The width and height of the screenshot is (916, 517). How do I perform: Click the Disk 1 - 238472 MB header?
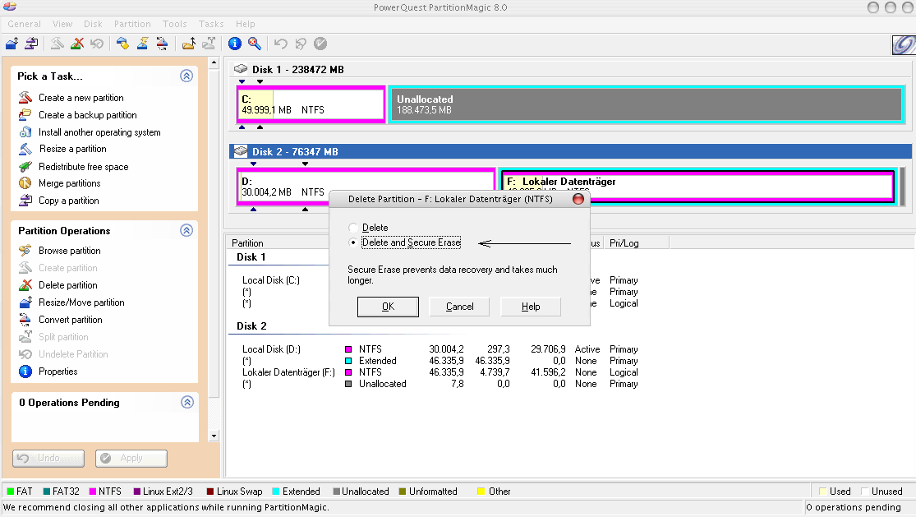tap(570, 70)
